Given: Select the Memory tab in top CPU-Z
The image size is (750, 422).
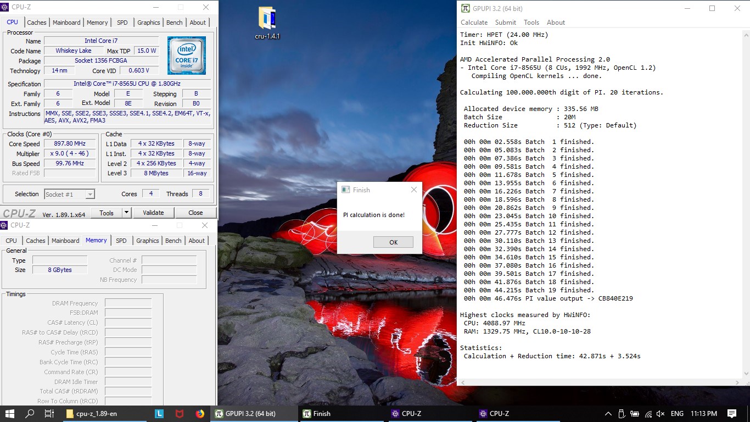Looking at the screenshot, I should coord(97,23).
